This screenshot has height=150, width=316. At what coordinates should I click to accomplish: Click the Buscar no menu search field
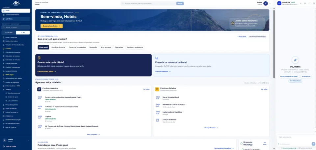point(16,27)
